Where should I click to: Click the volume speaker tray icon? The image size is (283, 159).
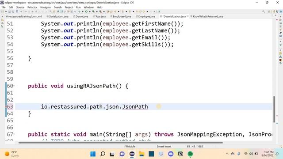click(x=251, y=154)
